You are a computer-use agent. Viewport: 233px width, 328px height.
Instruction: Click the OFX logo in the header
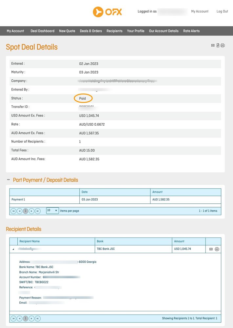pos(107,12)
